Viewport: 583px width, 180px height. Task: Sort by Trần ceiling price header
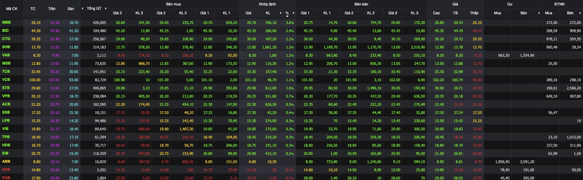tap(52, 9)
